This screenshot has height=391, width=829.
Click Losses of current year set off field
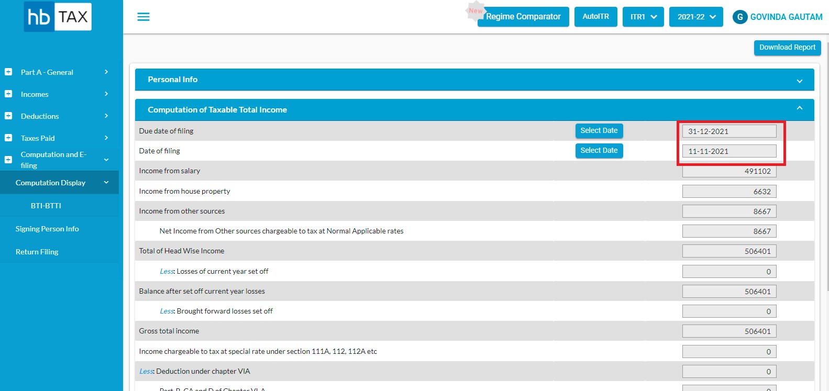[x=729, y=272]
